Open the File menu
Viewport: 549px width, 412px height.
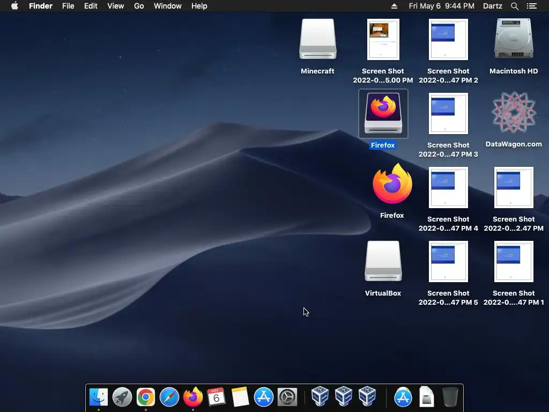(68, 6)
